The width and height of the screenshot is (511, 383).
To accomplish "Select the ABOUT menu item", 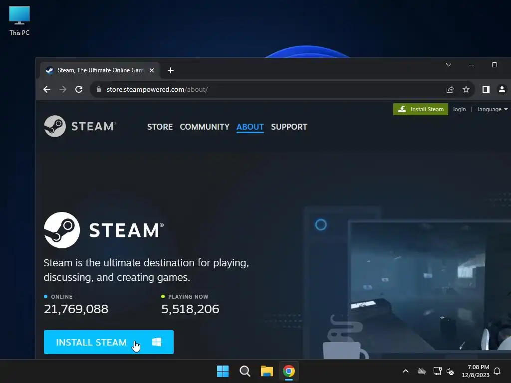I will [250, 127].
